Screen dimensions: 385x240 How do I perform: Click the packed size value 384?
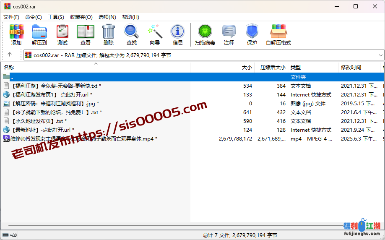[x=281, y=86]
